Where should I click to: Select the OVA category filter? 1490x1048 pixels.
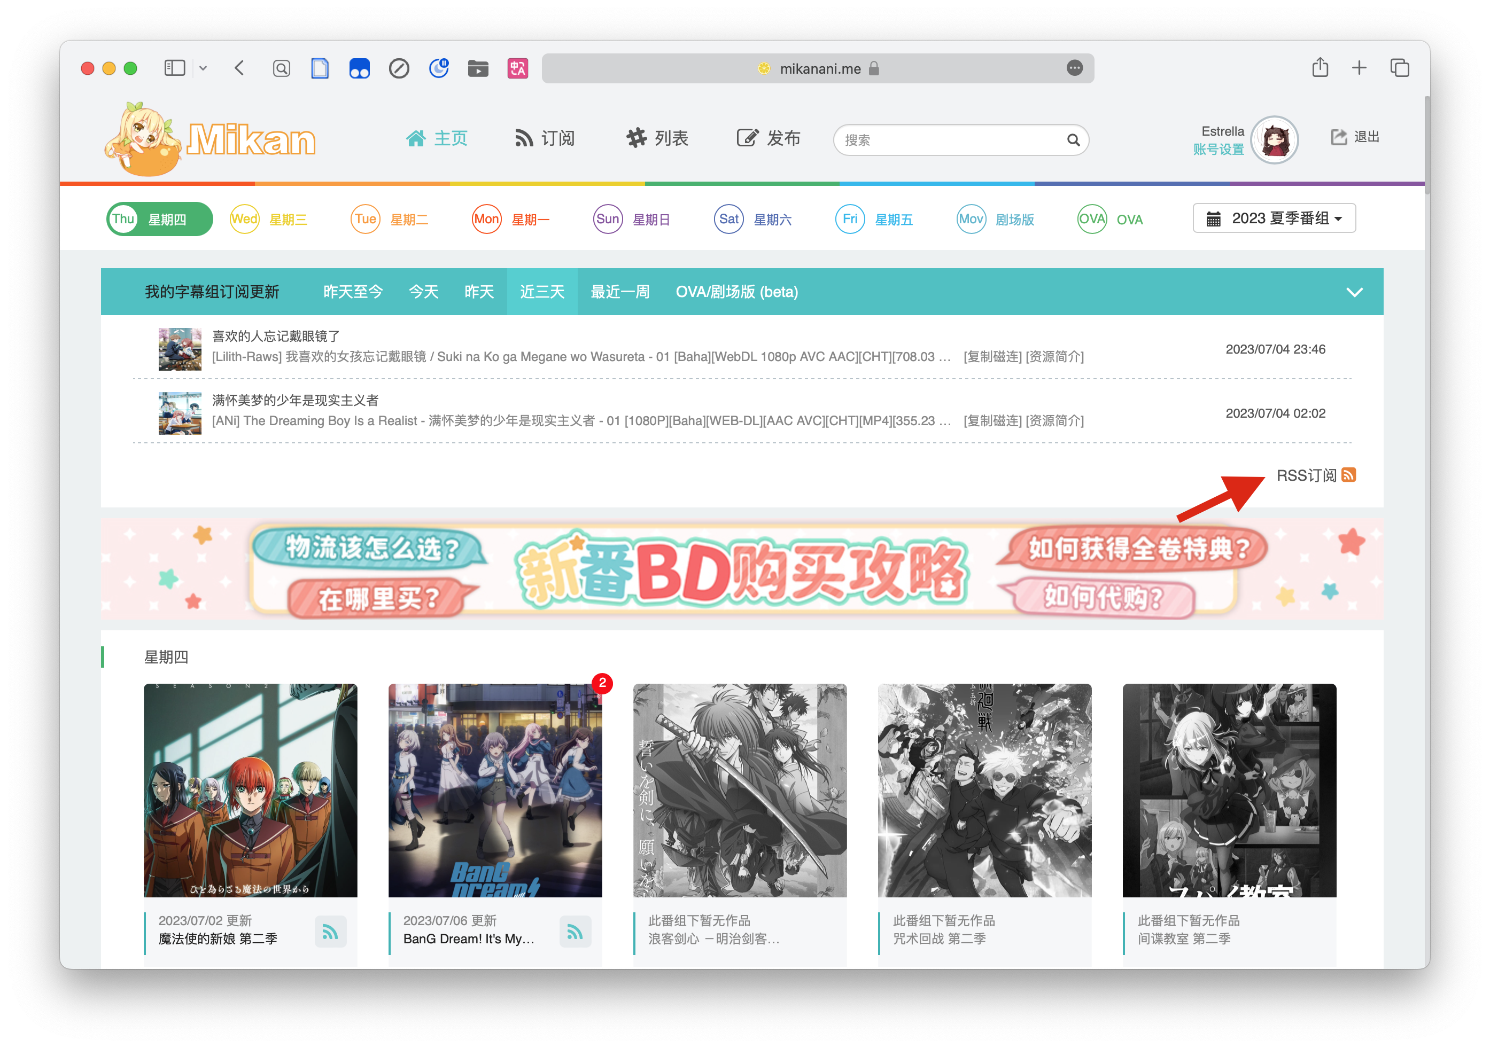pos(1109,219)
